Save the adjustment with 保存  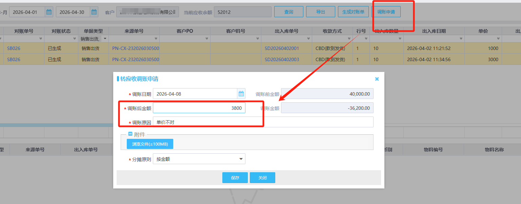pos(235,178)
